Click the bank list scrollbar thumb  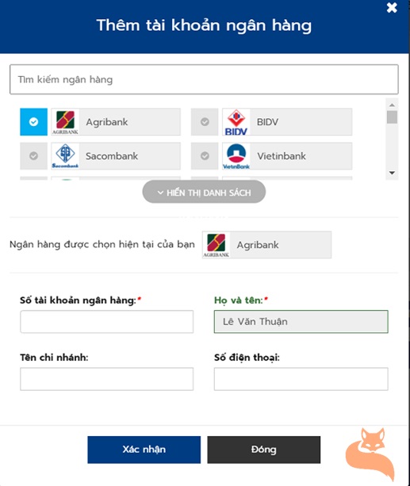tap(392, 117)
